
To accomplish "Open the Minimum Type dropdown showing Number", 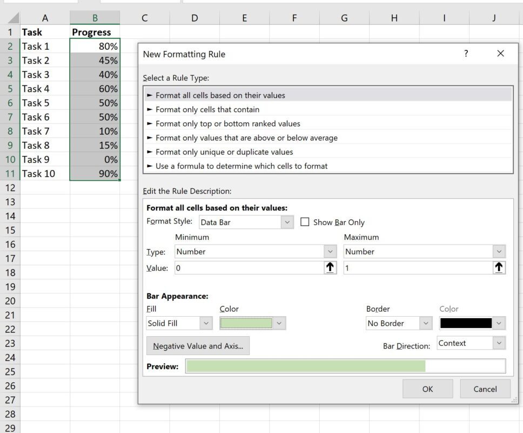I will point(330,251).
